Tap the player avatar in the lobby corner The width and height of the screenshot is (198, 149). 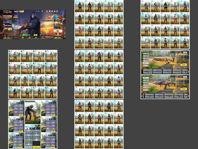pyautogui.click(x=5, y=11)
